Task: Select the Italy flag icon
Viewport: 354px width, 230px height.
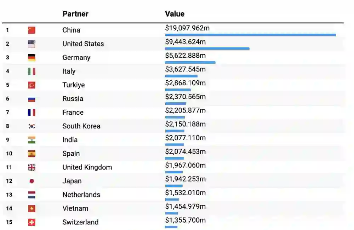Action: click(x=32, y=71)
